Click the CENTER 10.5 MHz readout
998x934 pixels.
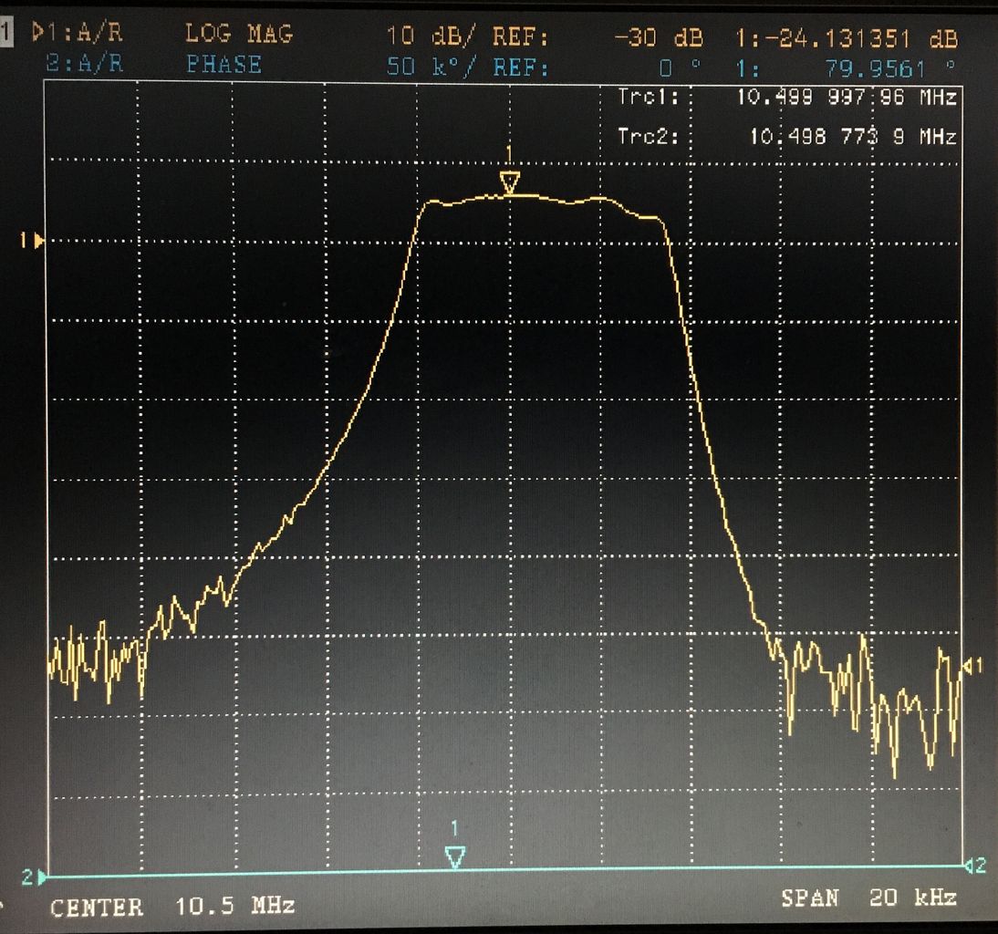172,906
